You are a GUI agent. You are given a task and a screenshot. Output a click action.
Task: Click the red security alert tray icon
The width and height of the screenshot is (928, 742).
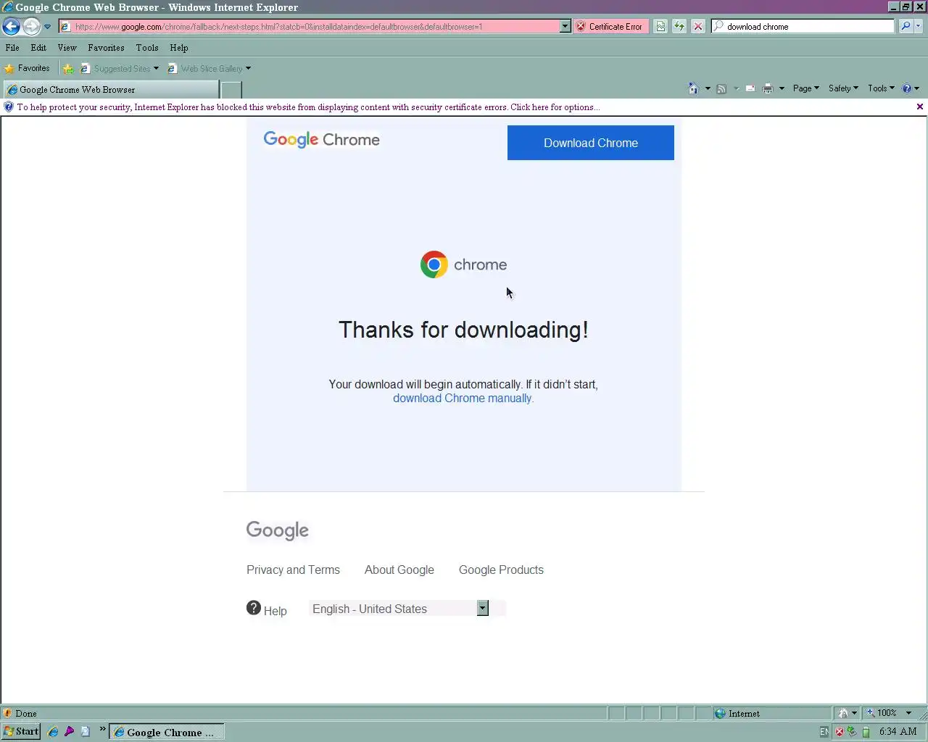pyautogui.click(x=840, y=732)
